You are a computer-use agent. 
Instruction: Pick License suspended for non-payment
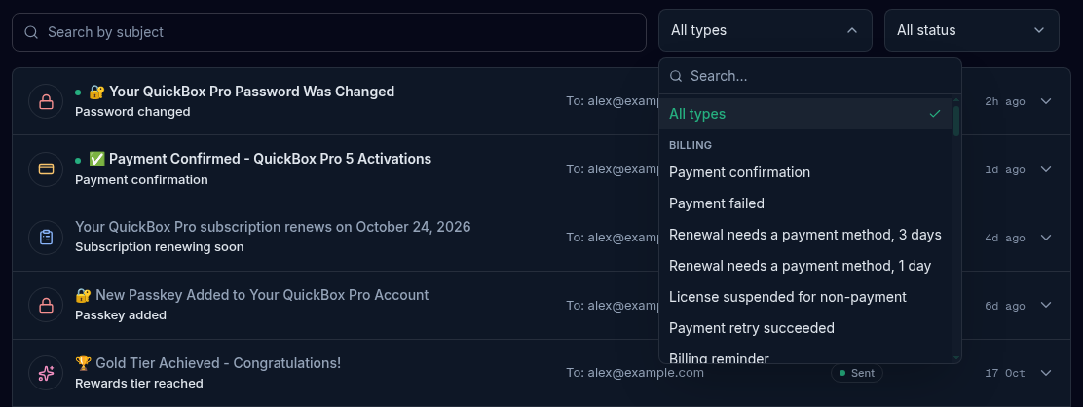pyautogui.click(x=805, y=296)
